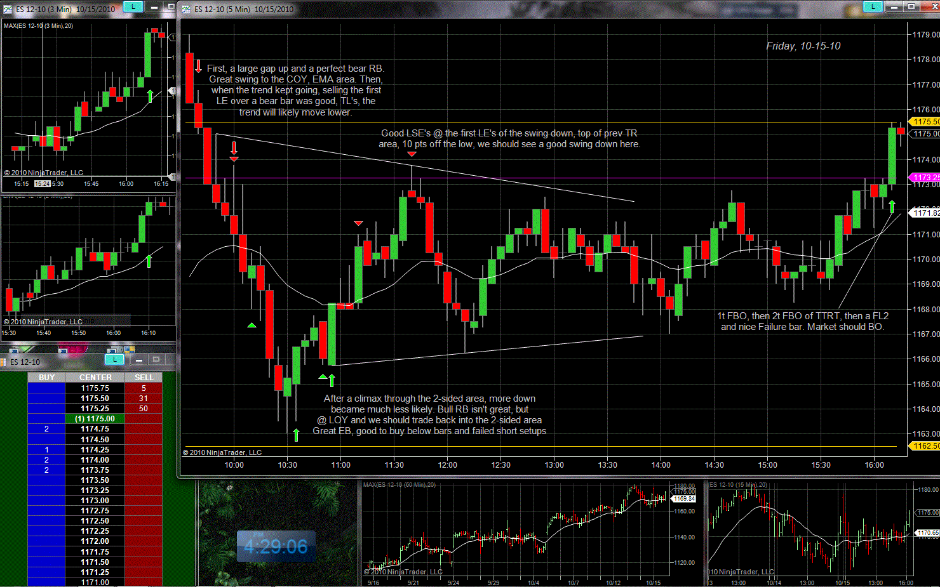The height and width of the screenshot is (587, 940).
Task: Maximize the 5 Min chart window
Action: 911,7
